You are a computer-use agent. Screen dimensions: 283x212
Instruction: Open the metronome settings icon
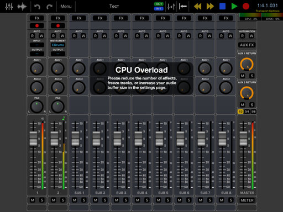pyautogui.click(x=171, y=7)
